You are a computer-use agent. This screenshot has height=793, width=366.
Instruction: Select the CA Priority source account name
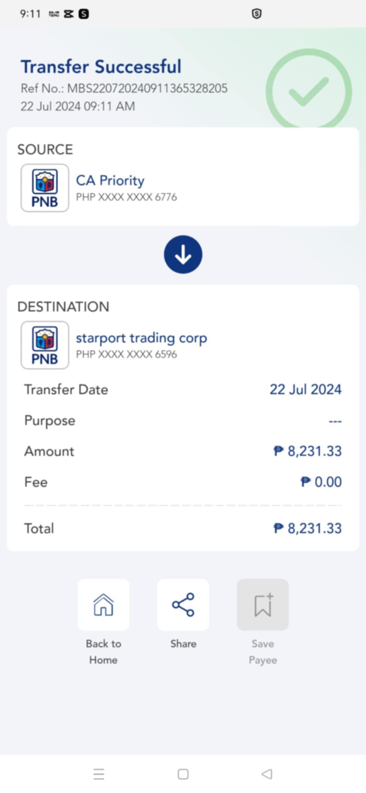(x=110, y=180)
